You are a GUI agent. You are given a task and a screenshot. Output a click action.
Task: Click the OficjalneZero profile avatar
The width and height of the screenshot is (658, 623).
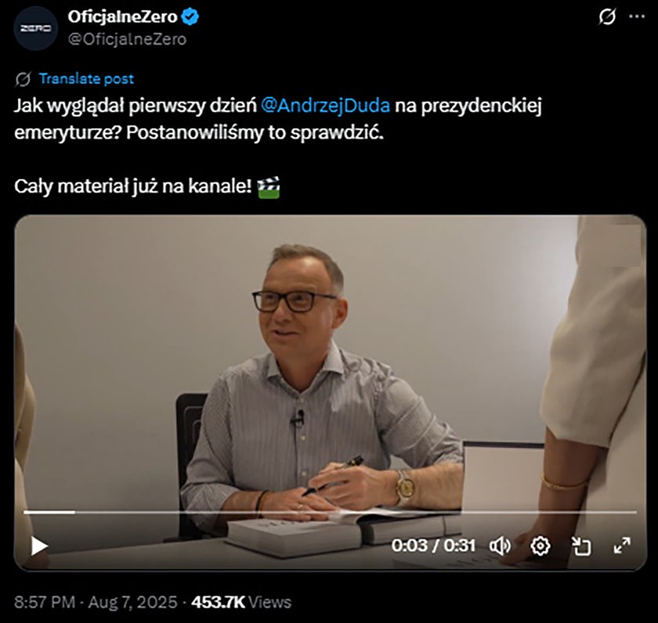(36, 28)
